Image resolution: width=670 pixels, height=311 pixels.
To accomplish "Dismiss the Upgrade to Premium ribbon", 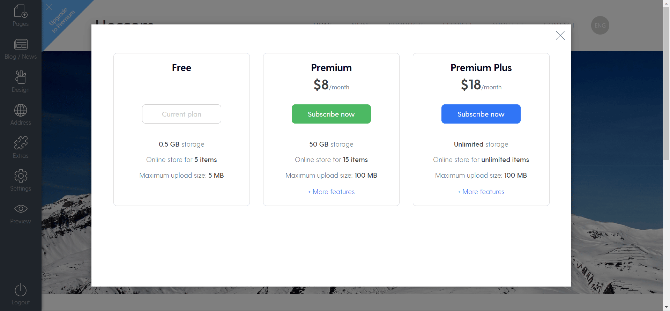I will pos(49,7).
